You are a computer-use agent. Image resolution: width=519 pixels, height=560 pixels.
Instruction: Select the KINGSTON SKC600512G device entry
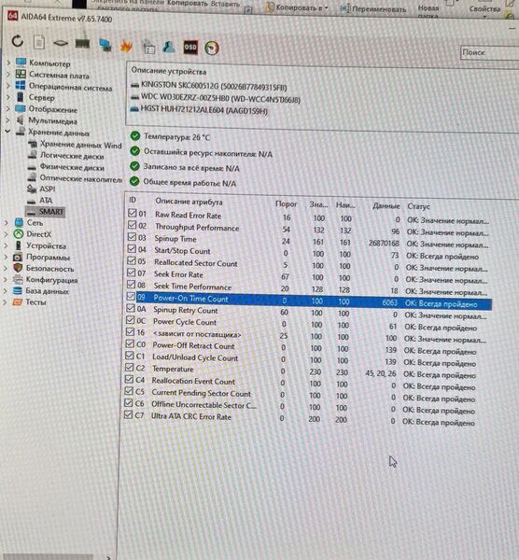coord(214,86)
